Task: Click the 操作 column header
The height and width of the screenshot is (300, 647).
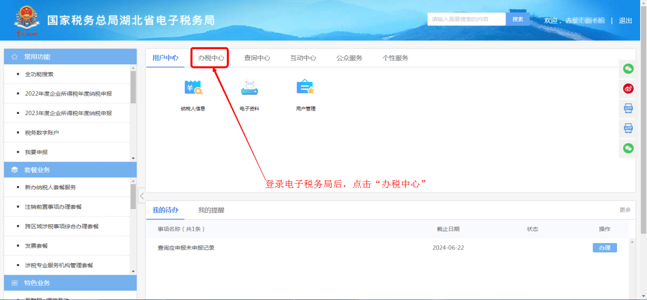Action: click(605, 229)
